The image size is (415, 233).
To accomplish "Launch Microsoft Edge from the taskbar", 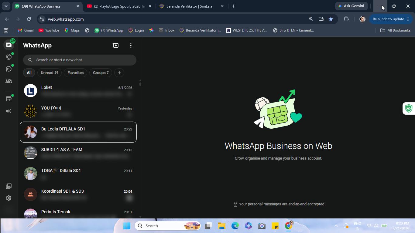I will (x=235, y=226).
